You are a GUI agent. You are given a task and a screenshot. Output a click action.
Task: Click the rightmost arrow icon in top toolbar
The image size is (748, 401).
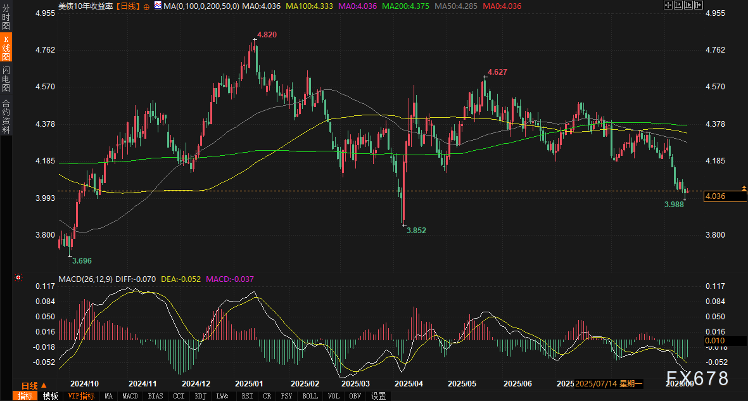click(698, 5)
